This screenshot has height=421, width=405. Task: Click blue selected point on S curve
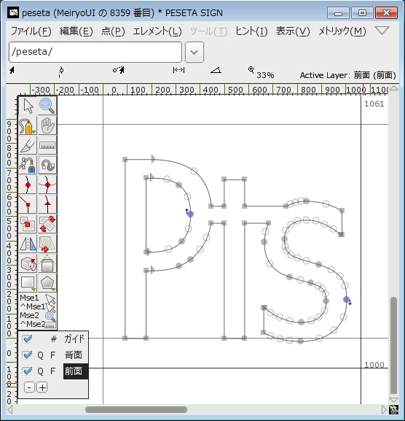346,300
